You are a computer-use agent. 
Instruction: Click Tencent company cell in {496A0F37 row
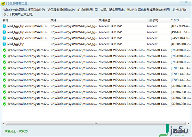coord(152,32)
